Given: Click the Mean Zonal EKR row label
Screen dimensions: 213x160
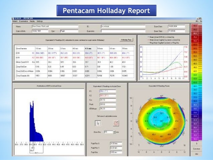Looking at the screenshot, I should [x=22, y=62].
